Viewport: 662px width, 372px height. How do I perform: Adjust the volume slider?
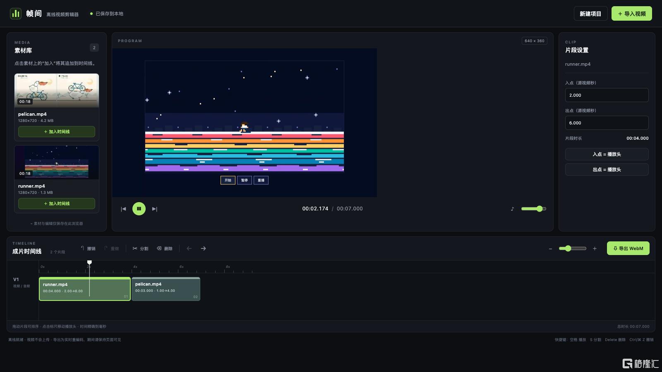click(534, 209)
